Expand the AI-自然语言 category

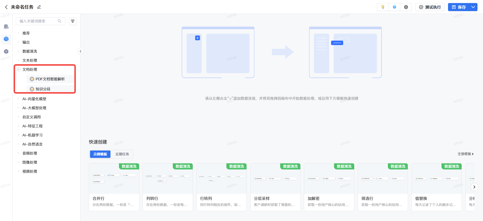(x=19, y=144)
